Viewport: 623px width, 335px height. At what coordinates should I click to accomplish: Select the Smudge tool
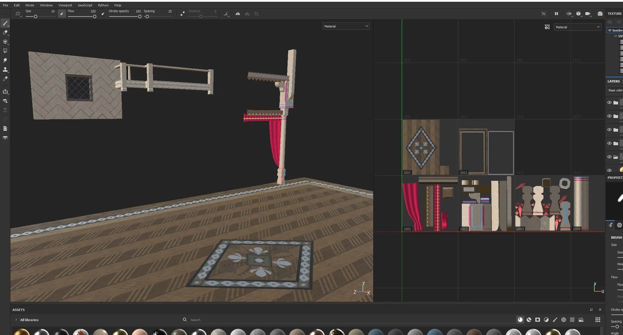point(5,60)
